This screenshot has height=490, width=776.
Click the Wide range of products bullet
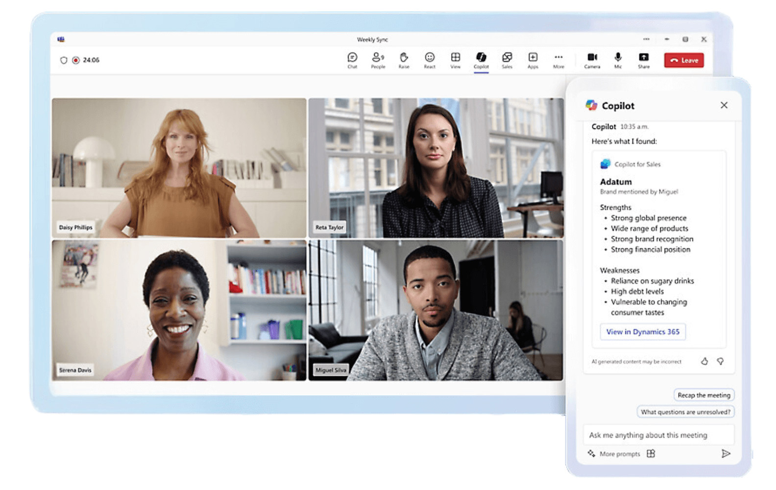pos(649,229)
